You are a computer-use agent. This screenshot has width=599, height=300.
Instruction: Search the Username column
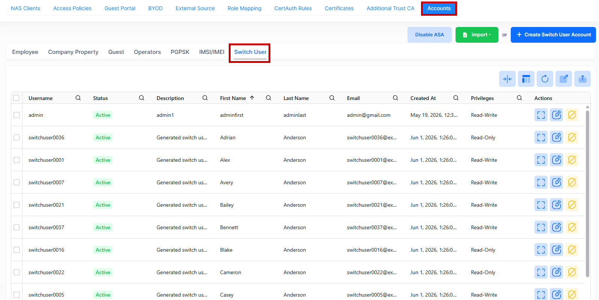pyautogui.click(x=78, y=98)
